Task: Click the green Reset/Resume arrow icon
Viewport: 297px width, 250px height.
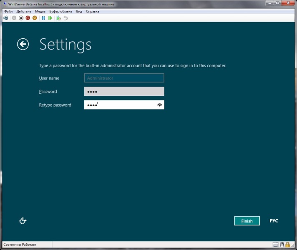Action: pyautogui.click(x=50, y=18)
